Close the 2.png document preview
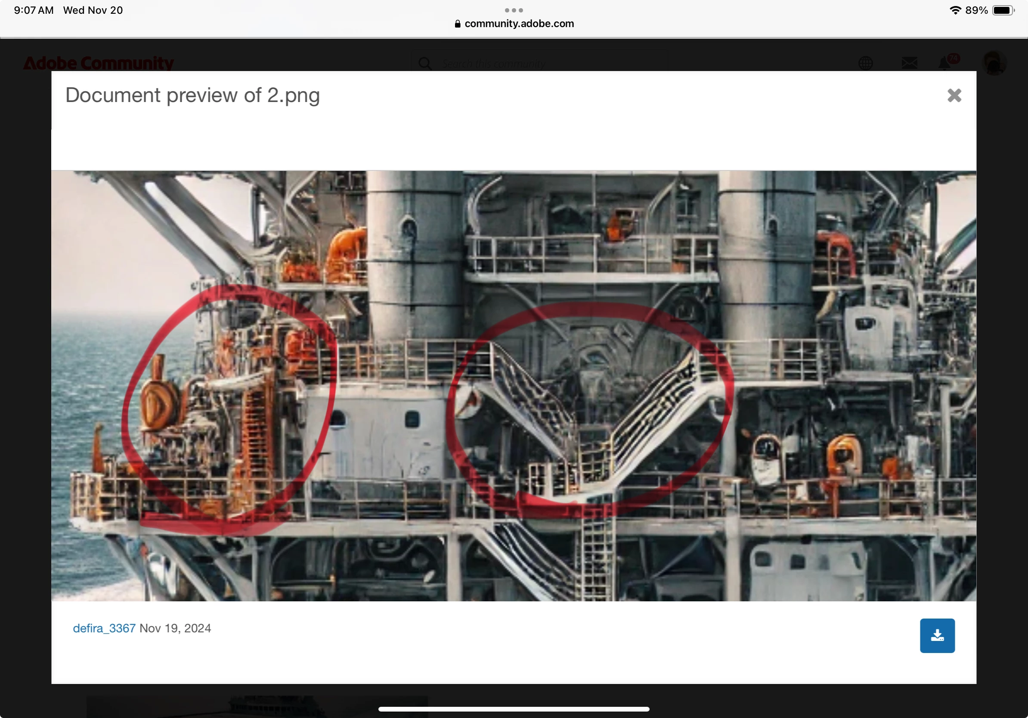 pos(954,95)
